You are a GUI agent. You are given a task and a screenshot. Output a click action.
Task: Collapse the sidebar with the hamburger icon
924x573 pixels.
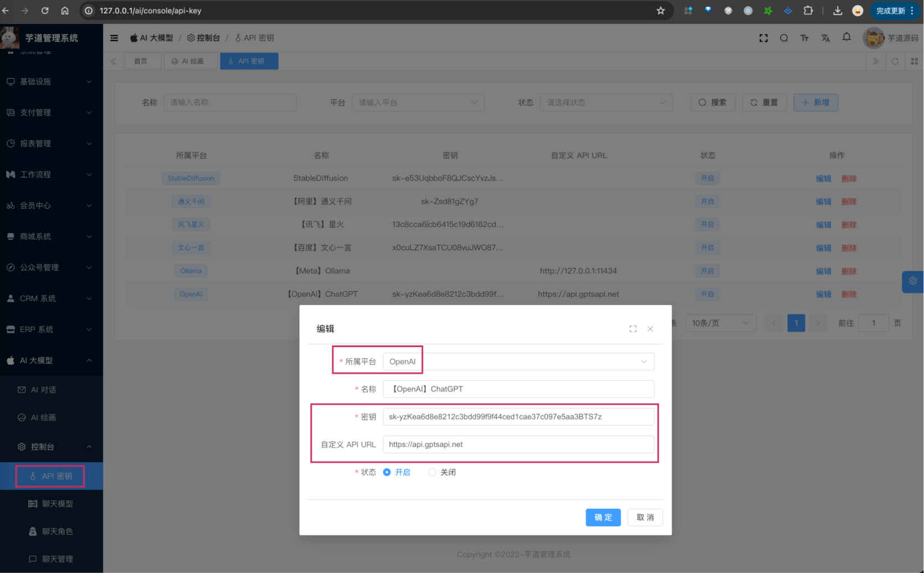[x=114, y=38]
